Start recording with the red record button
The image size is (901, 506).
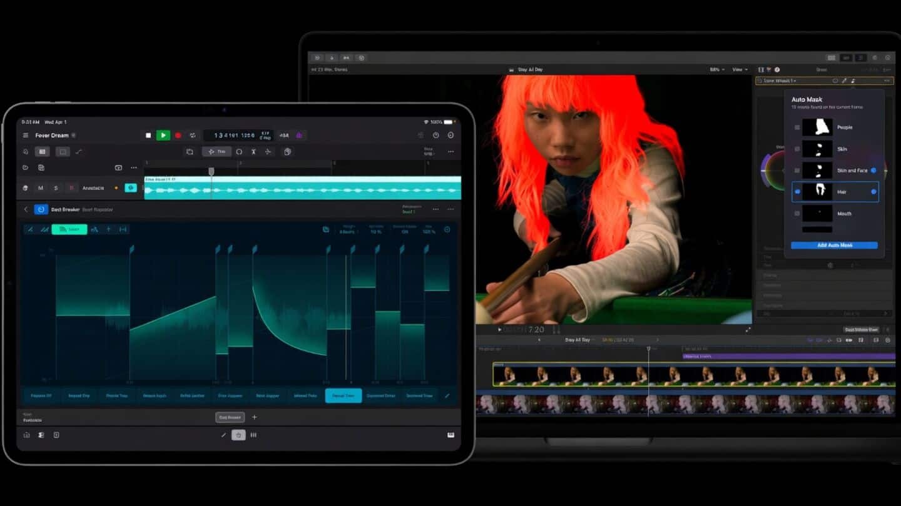pyautogui.click(x=178, y=136)
